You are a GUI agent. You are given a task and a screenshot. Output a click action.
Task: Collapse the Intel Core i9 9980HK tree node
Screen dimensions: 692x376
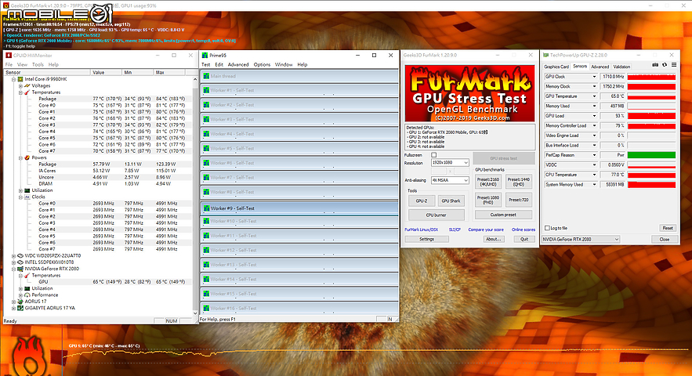click(13, 79)
